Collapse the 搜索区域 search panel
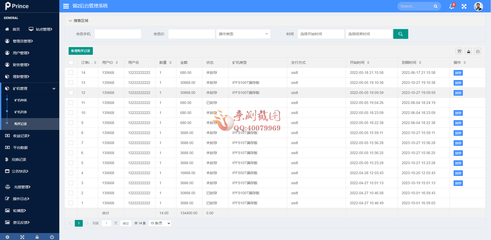This screenshot has height=240, width=491. (78, 21)
